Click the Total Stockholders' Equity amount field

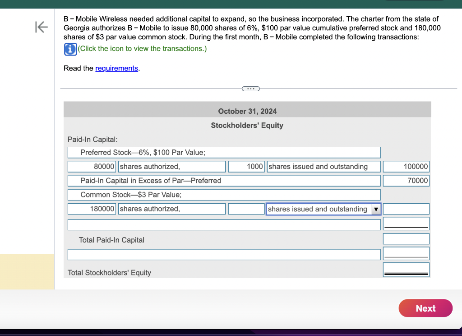click(x=406, y=270)
